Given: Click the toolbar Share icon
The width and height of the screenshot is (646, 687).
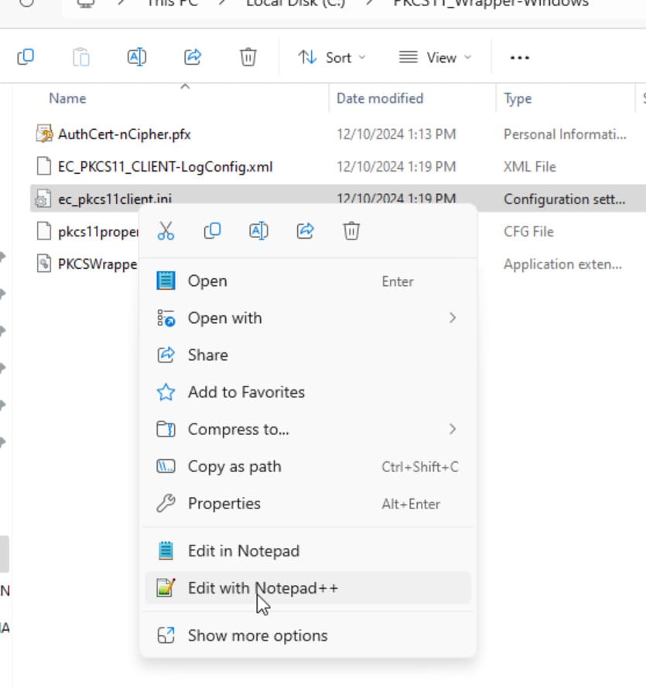Looking at the screenshot, I should (x=193, y=57).
